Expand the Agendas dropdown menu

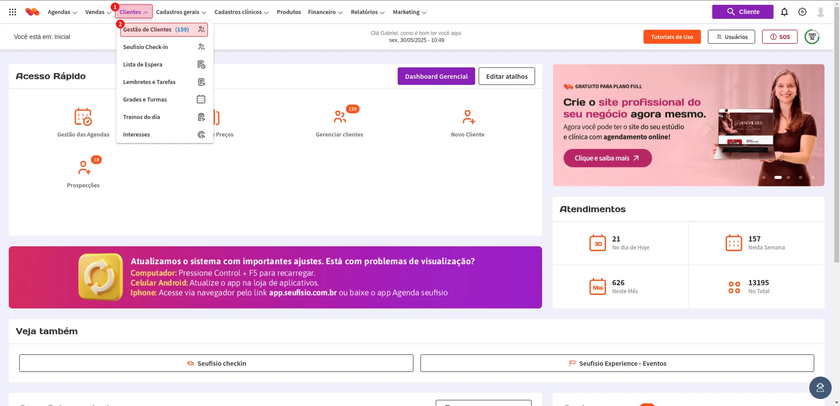[x=62, y=12]
